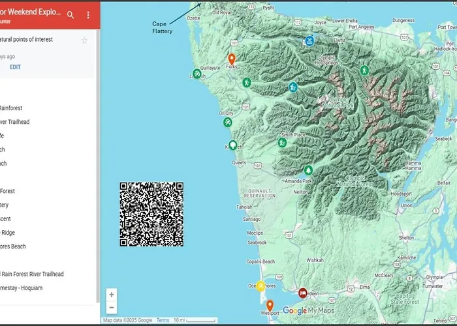Select the 'tery' item in the sidebar list
The image size is (457, 326).
point(5,205)
